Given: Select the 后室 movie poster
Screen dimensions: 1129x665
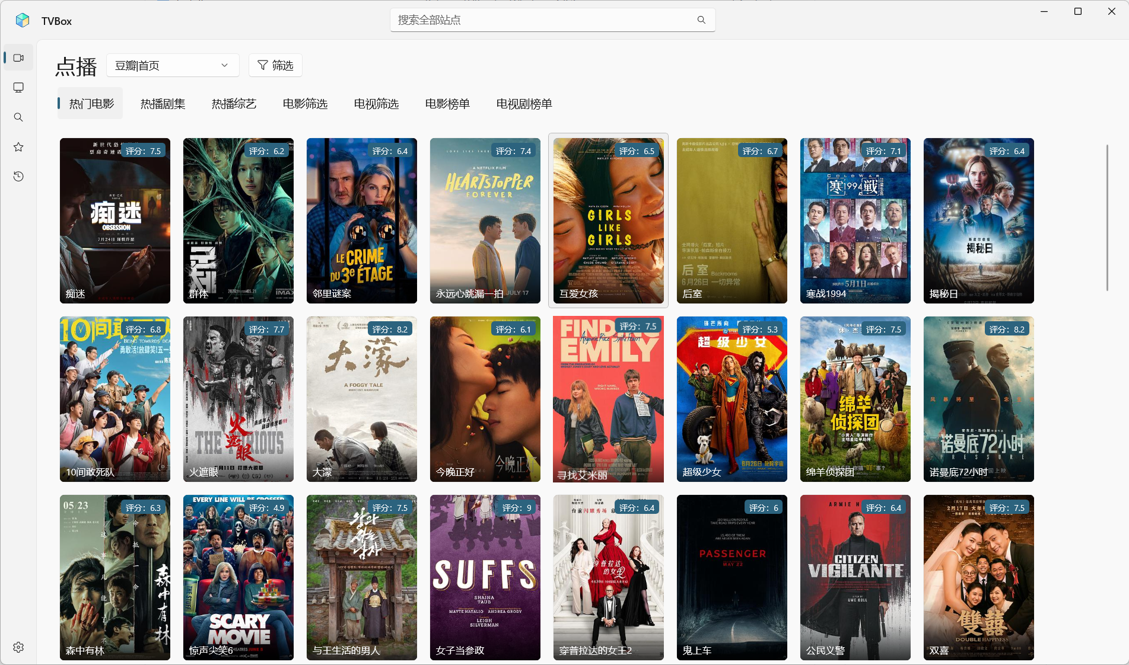Looking at the screenshot, I should click(x=732, y=220).
